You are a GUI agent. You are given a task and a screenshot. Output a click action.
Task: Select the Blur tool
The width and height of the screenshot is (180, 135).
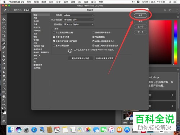click(4, 72)
